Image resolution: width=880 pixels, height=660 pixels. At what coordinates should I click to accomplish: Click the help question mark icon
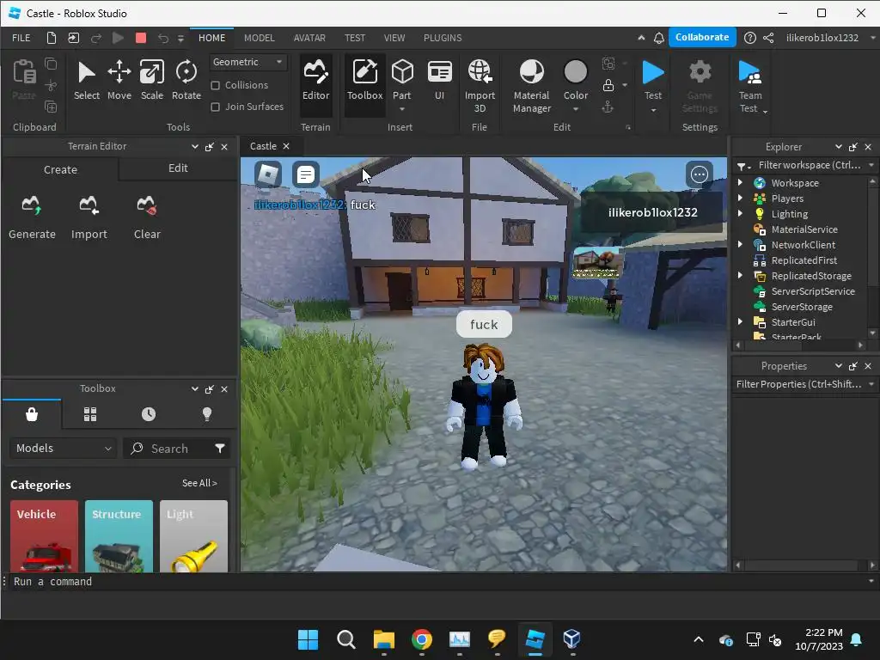point(749,38)
